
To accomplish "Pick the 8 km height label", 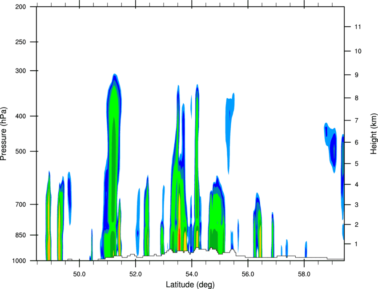I will pyautogui.click(x=357, y=98).
